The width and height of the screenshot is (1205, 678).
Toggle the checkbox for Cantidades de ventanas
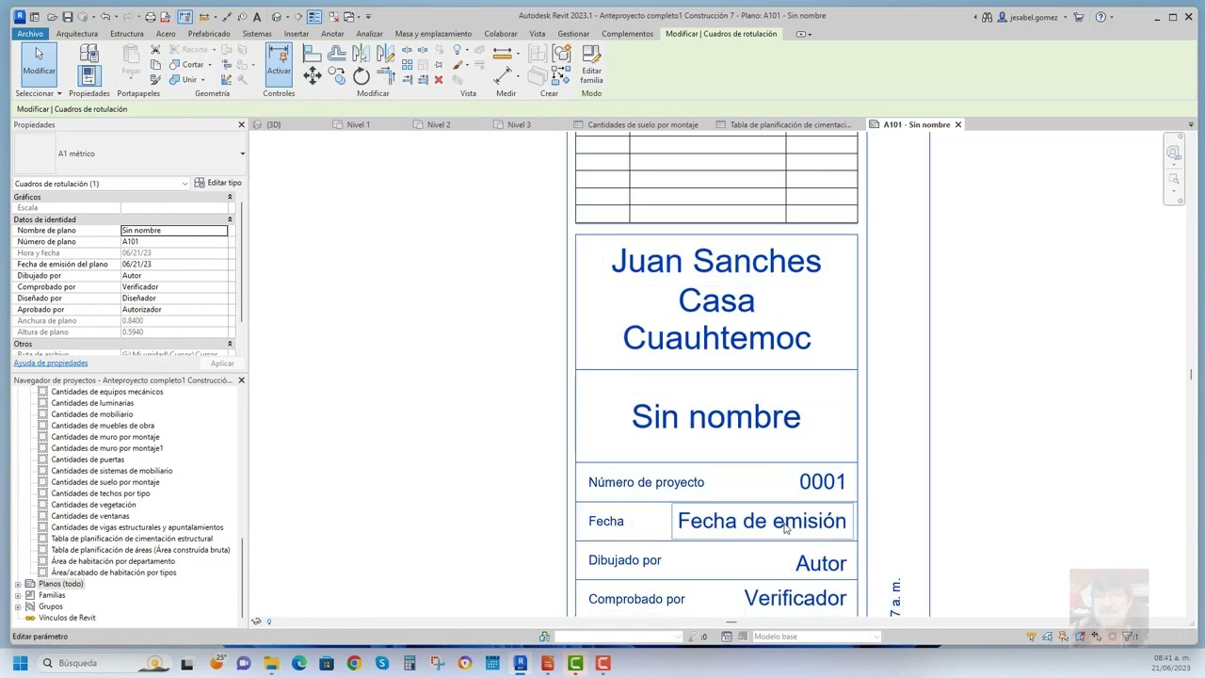(x=42, y=516)
